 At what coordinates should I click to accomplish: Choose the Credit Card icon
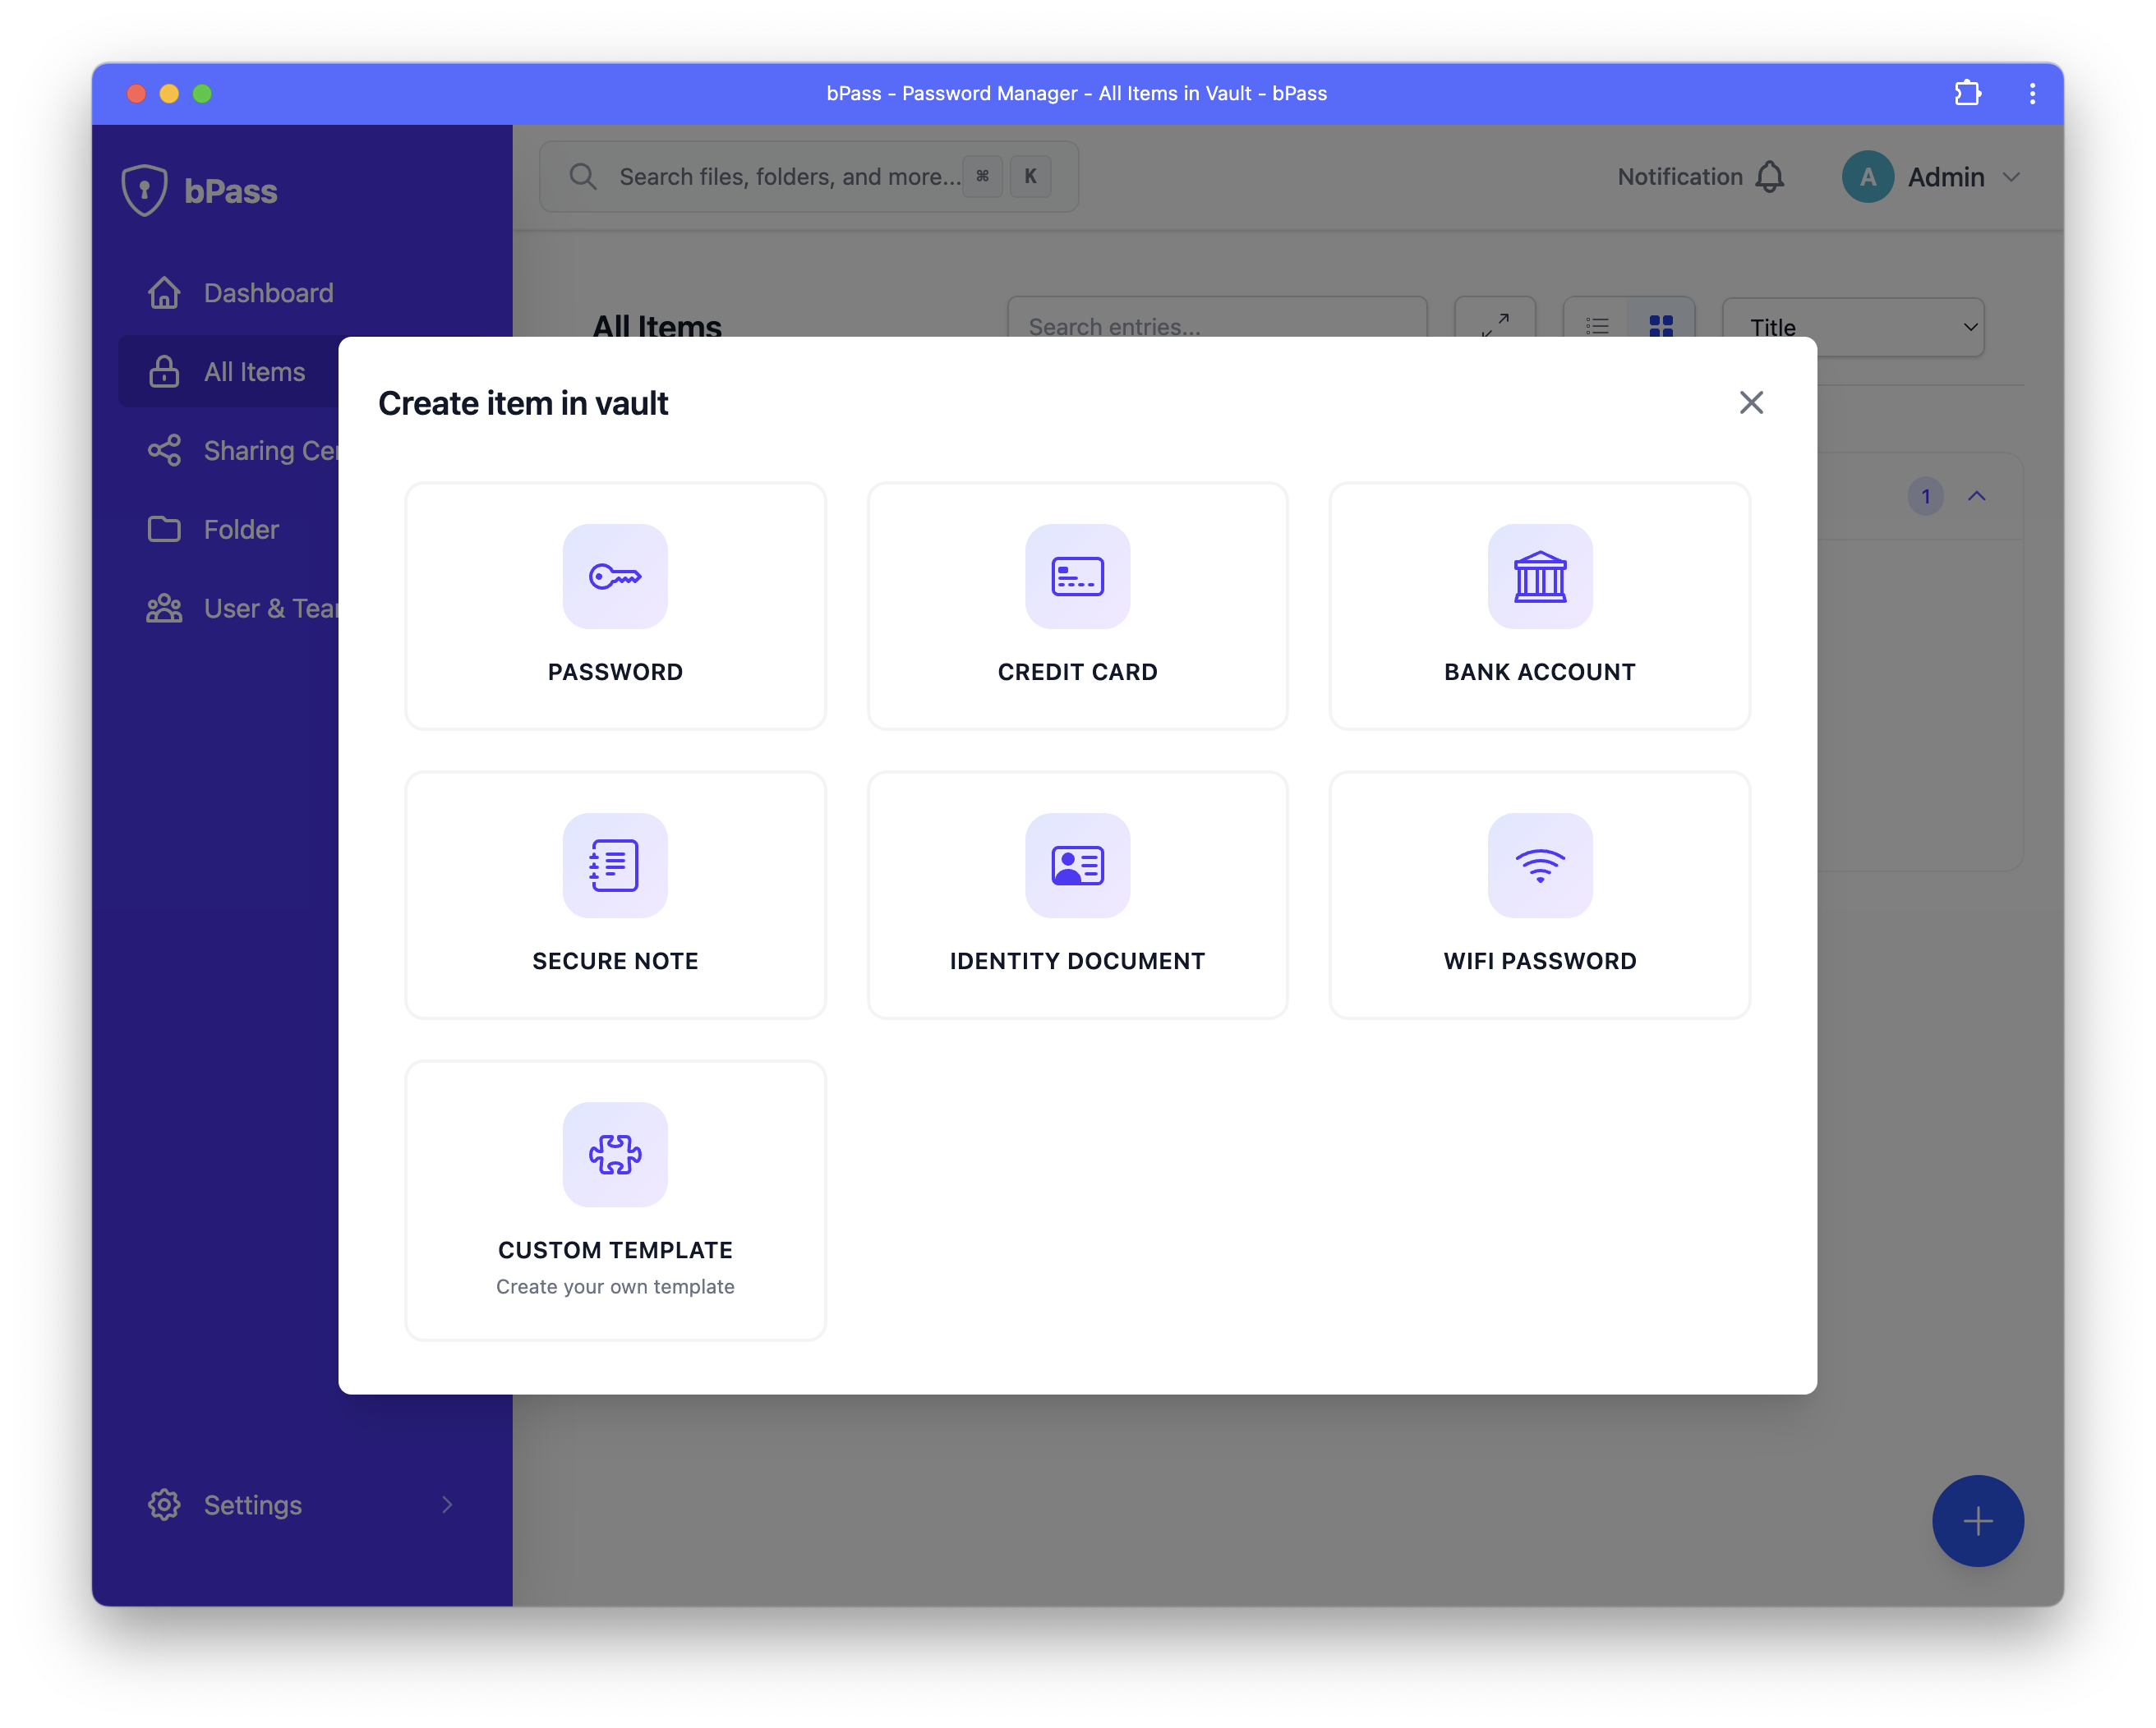(1077, 577)
